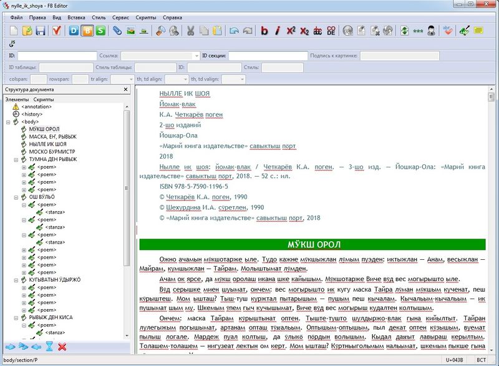
Task: Switch to Source mode with the S button
Action: (x=100, y=31)
